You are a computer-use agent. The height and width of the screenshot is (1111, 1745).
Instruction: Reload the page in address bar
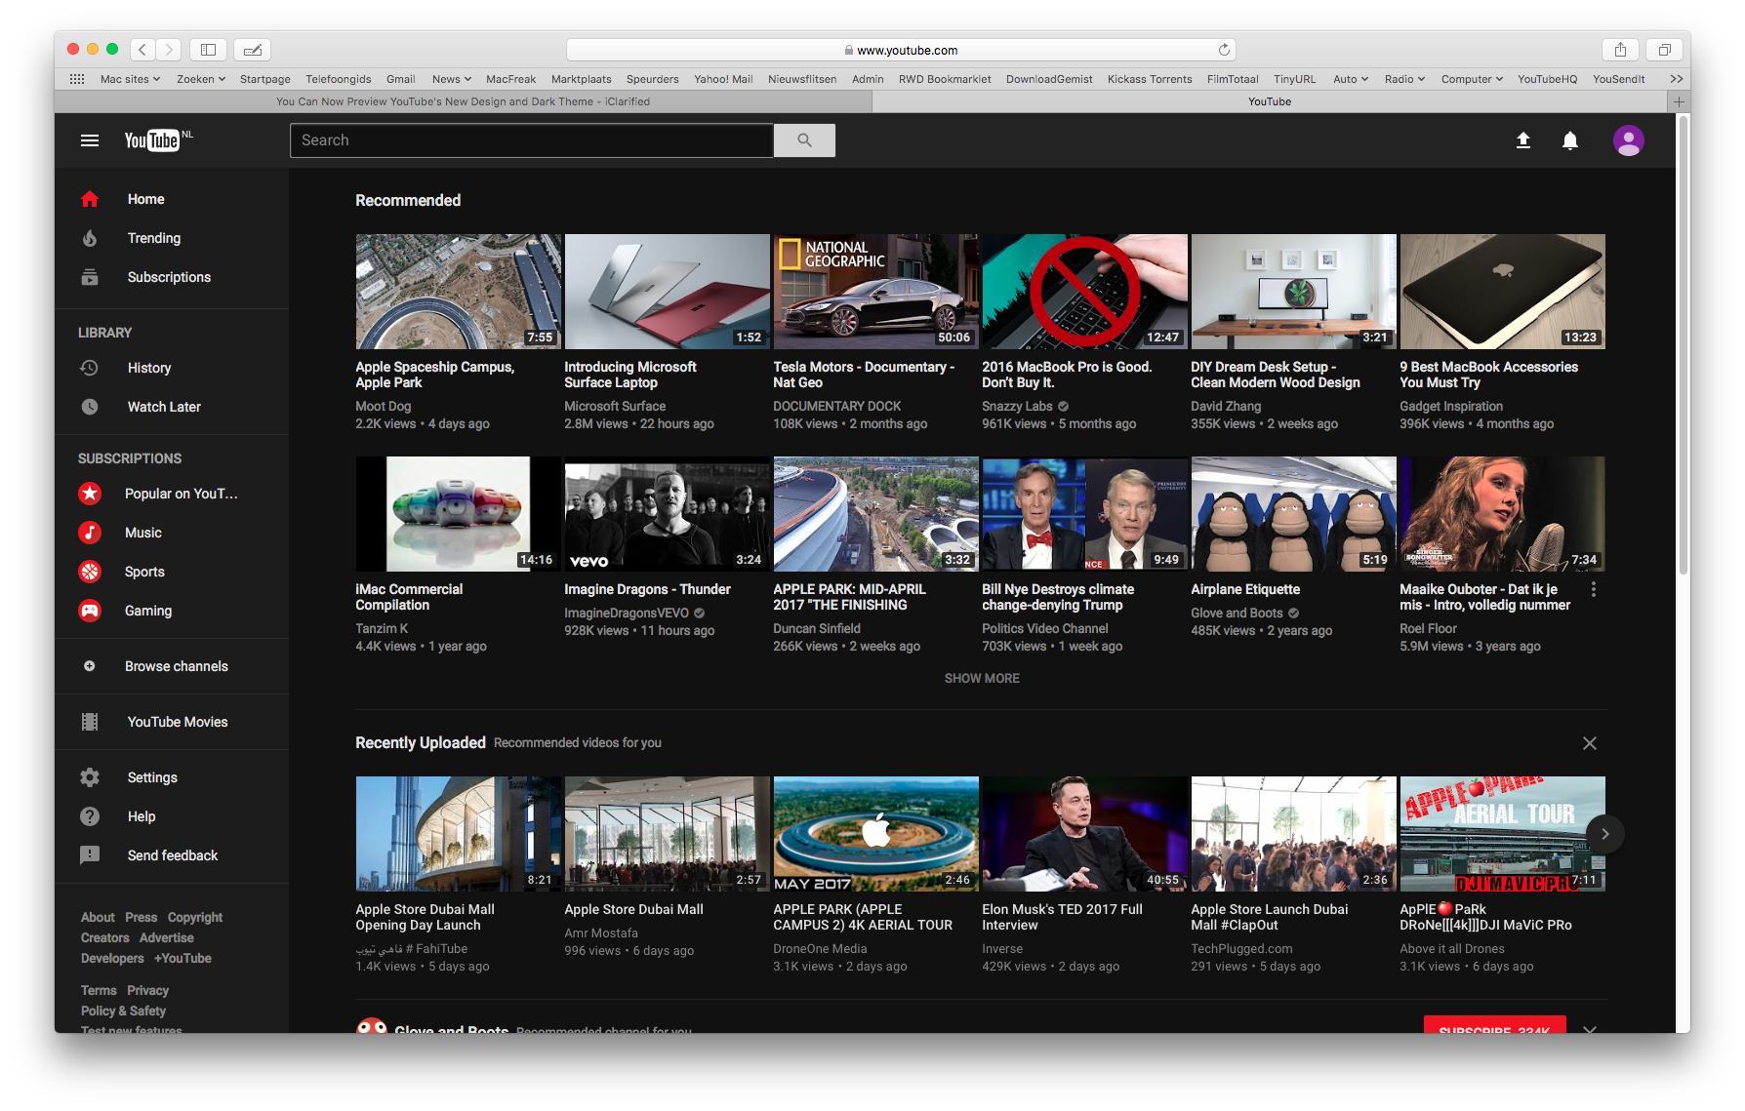pos(1224,50)
